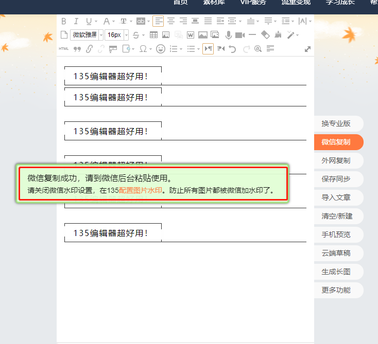Click the text shadow T icon

click(x=124, y=21)
